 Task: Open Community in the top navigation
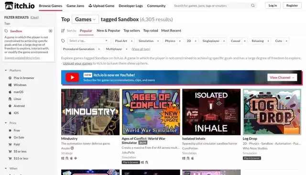156,6
